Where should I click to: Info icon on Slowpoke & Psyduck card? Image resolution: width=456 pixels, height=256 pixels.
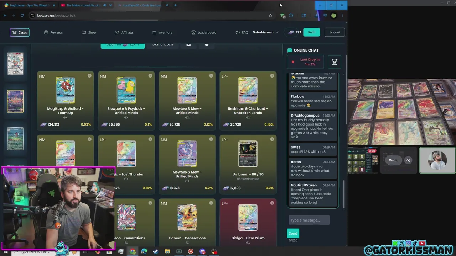coord(150,76)
